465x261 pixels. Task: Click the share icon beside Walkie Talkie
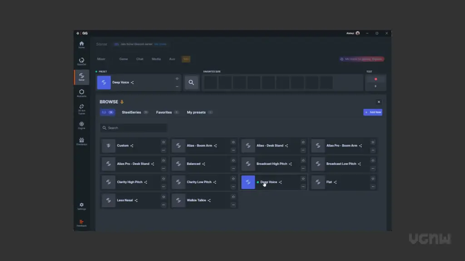point(209,200)
